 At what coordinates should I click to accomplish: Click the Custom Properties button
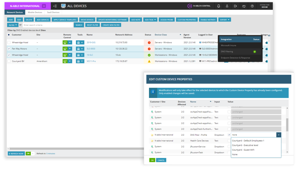(187, 20)
